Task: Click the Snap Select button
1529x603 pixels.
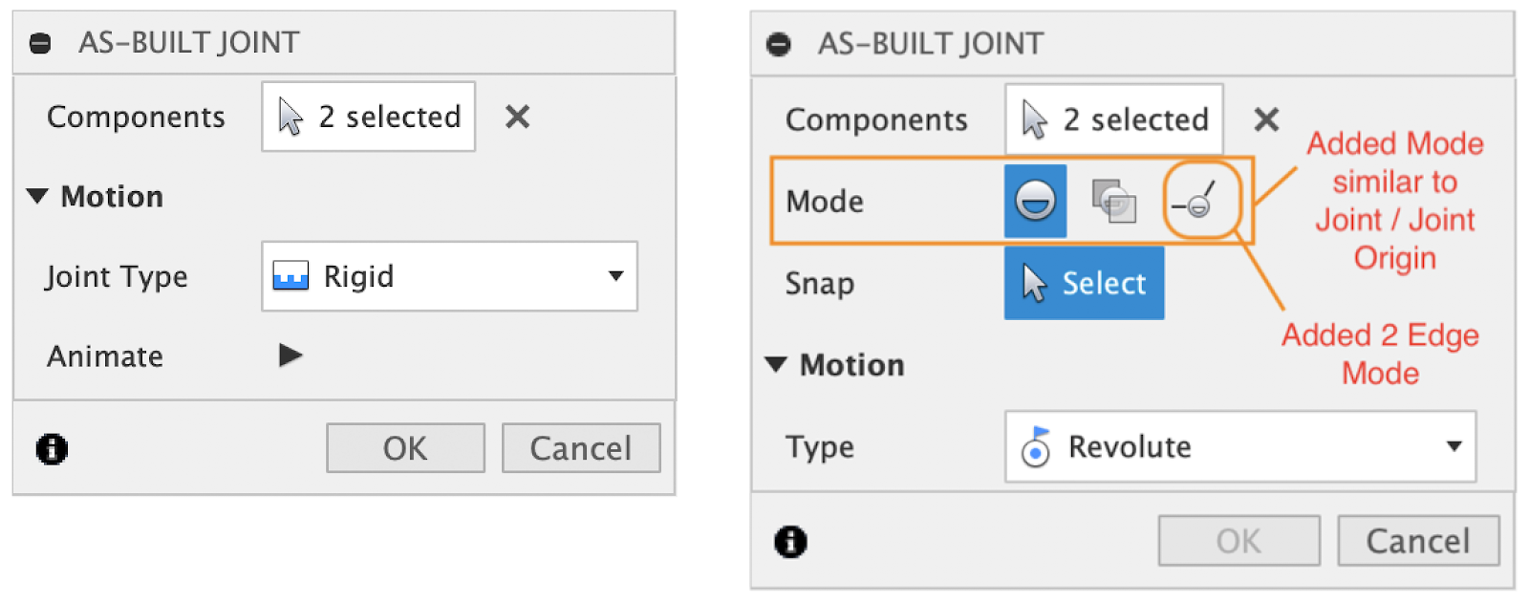Action: click(x=1084, y=283)
